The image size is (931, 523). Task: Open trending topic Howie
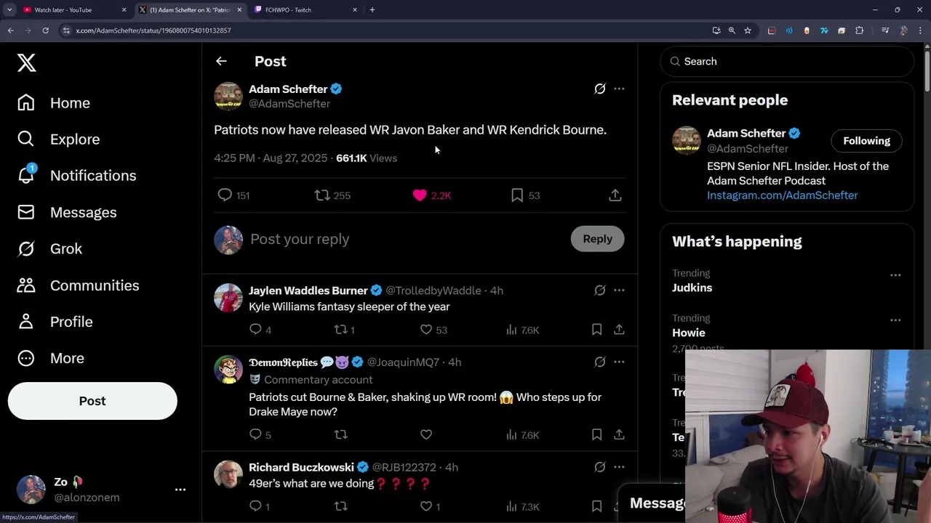[x=689, y=333]
